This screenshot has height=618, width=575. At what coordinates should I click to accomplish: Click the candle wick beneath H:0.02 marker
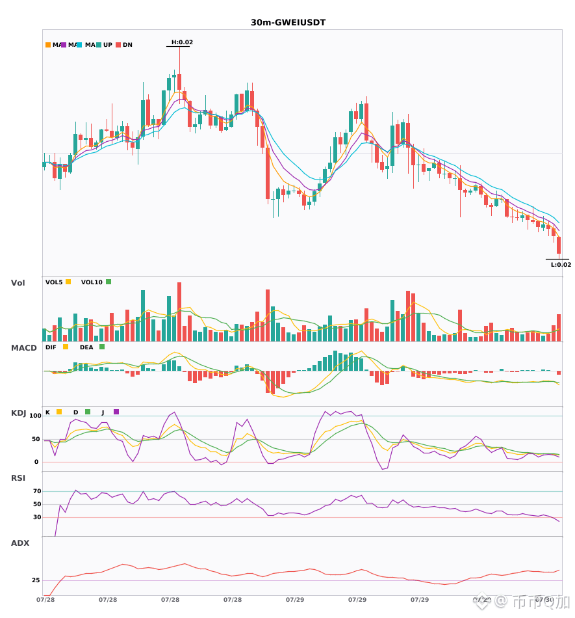click(x=179, y=60)
